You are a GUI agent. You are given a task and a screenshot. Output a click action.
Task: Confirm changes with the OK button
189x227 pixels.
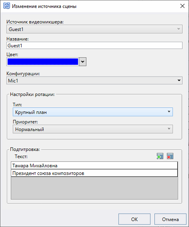pyautogui.click(x=134, y=219)
